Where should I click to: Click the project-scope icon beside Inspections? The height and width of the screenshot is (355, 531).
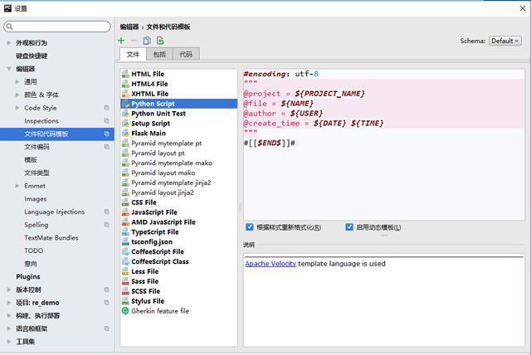107,121
